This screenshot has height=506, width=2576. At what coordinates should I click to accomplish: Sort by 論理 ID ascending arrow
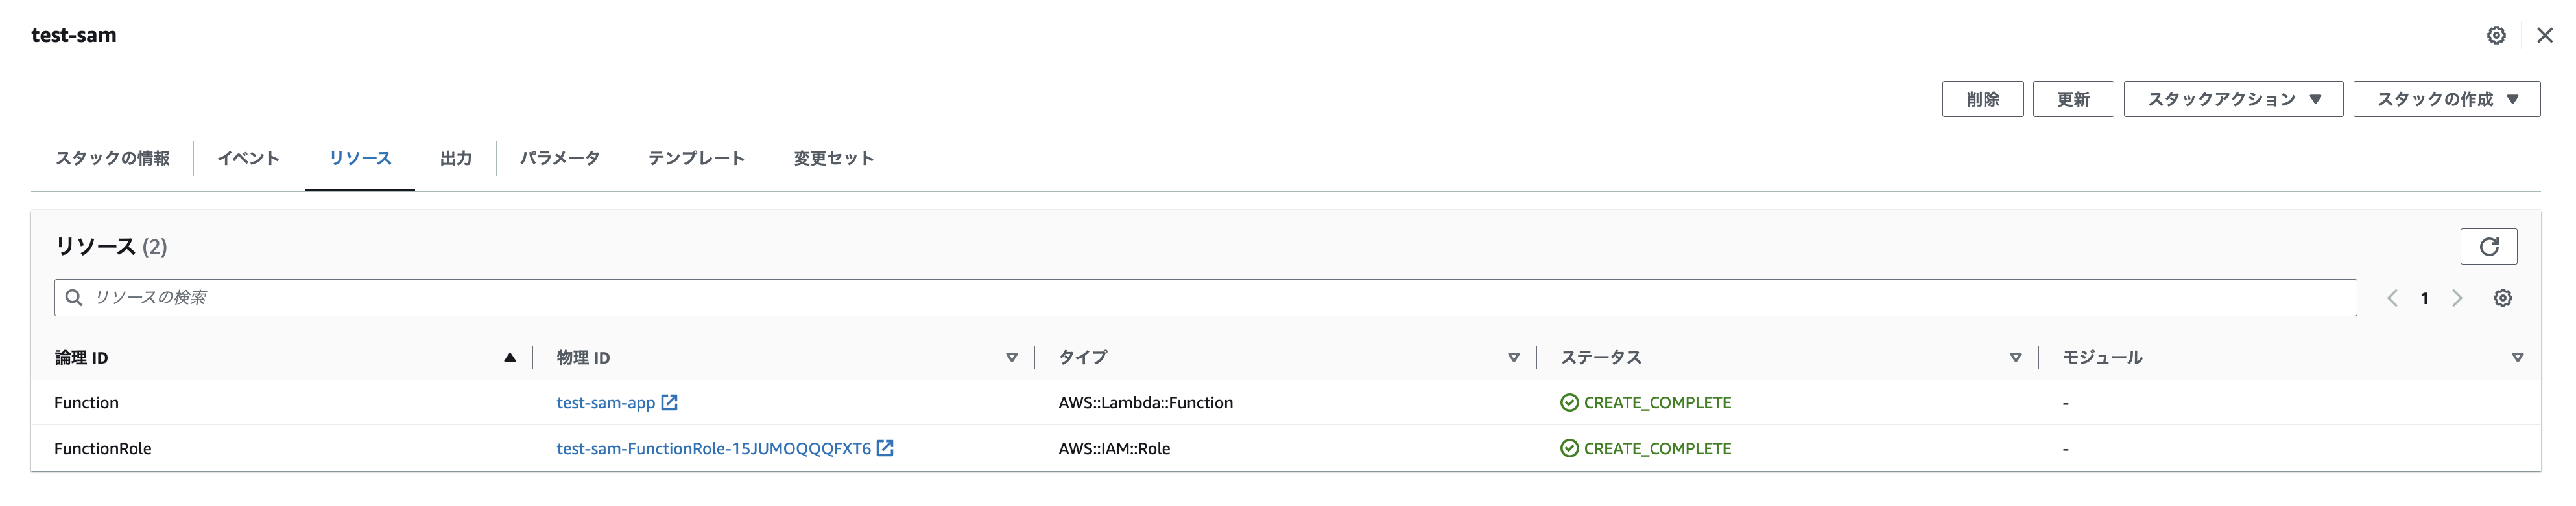pos(510,357)
